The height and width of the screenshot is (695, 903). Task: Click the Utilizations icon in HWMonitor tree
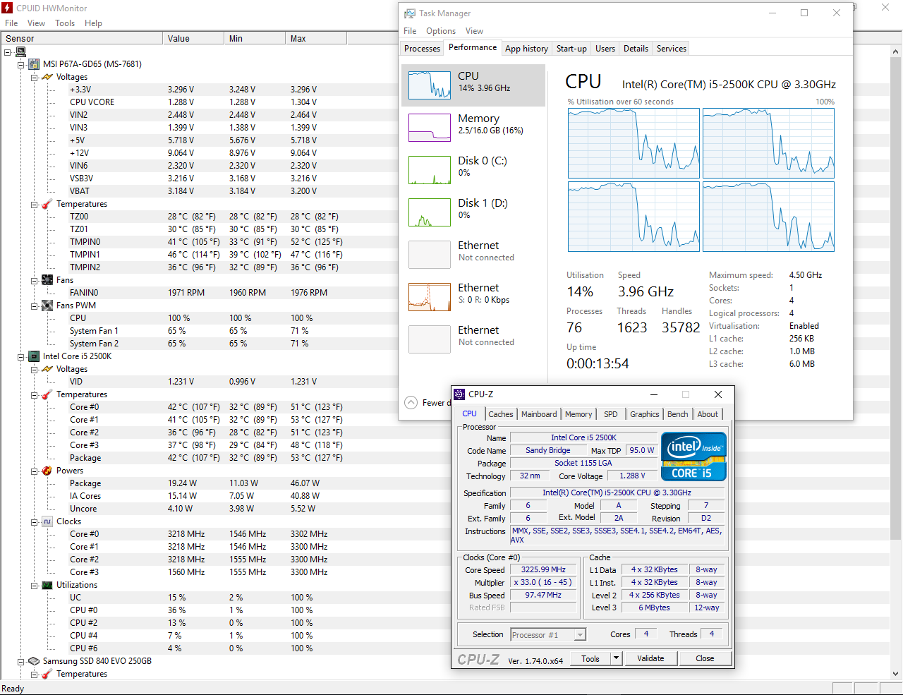47,585
